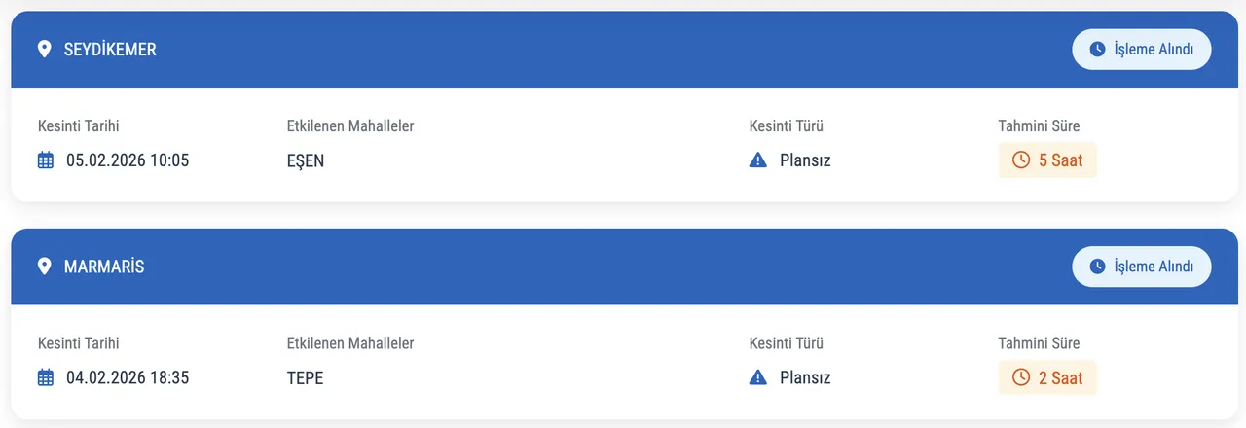1246x428 pixels.
Task: Click the outage date 04.02.2026 18:35
Action: point(128,378)
